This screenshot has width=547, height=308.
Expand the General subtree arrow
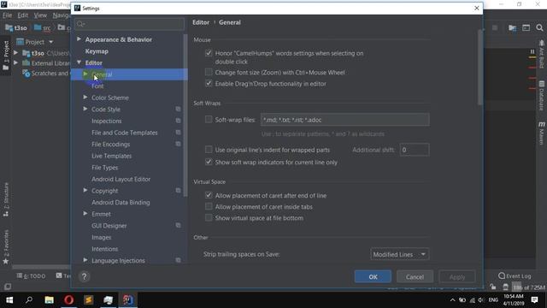[85, 74]
